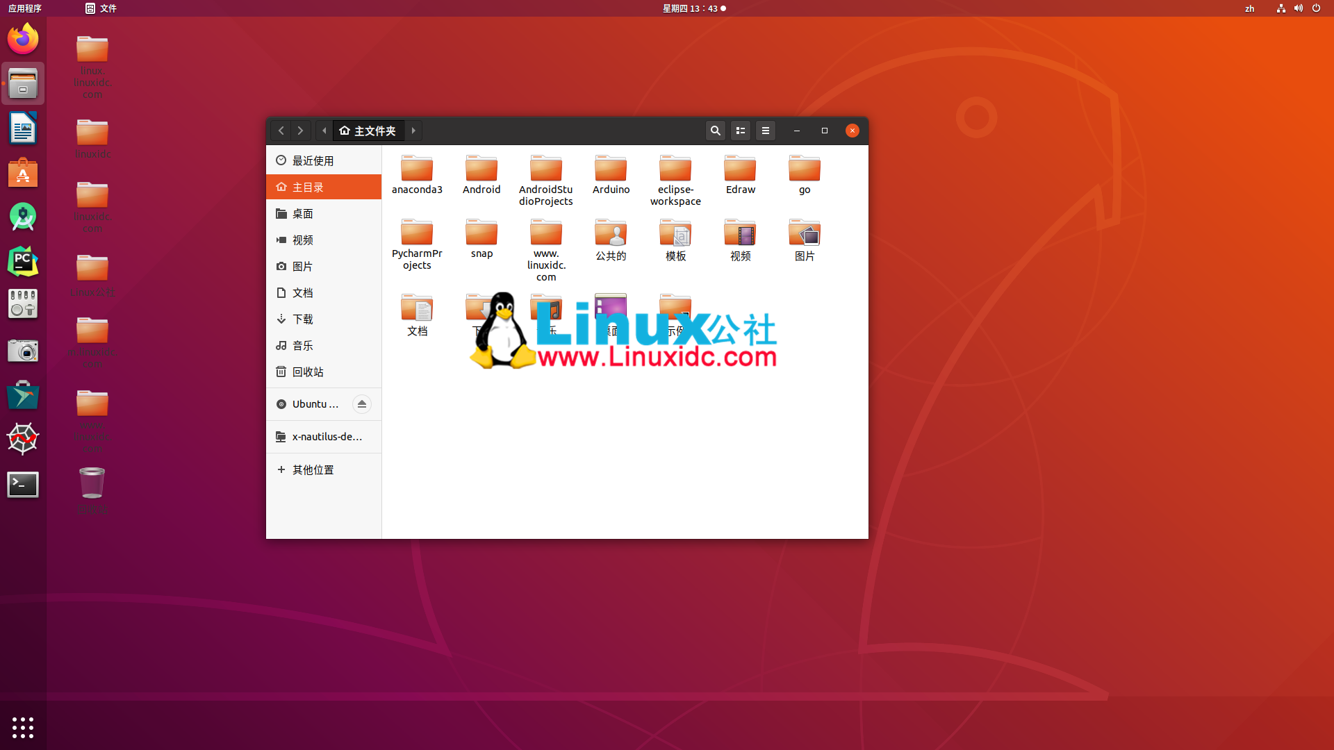Open 桌面 in the sidebar

coord(324,213)
